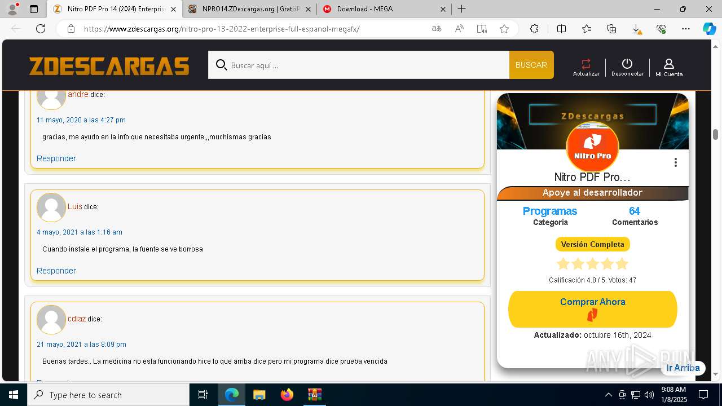Open the tab actions menu icon
722x406 pixels.
pyautogui.click(x=34, y=9)
